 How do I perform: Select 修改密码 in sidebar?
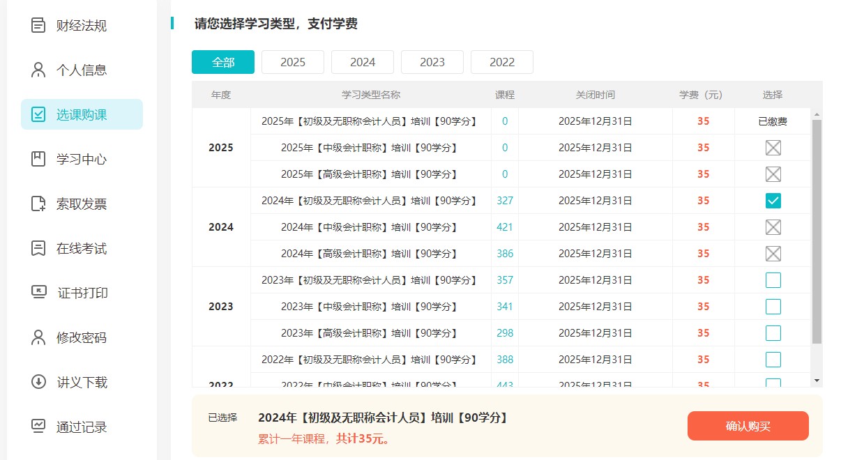[x=82, y=338]
